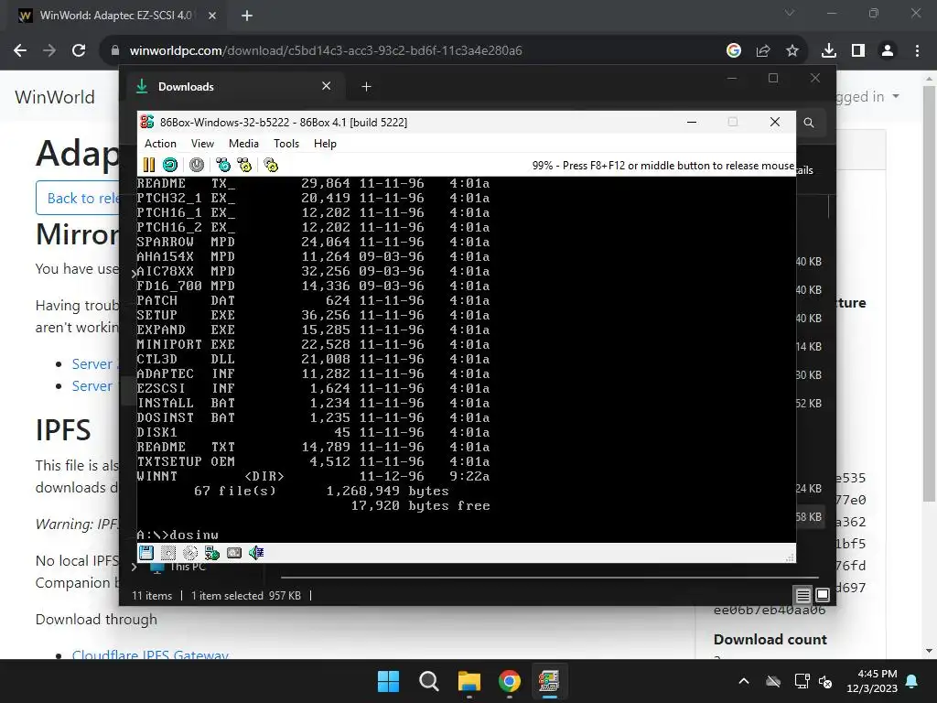Expand This PC tree node
This screenshot has height=703, width=937.
135,567
